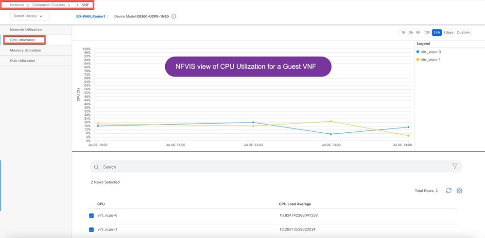Toggle virt_vcpu-1 legend yellow dot

418,60
